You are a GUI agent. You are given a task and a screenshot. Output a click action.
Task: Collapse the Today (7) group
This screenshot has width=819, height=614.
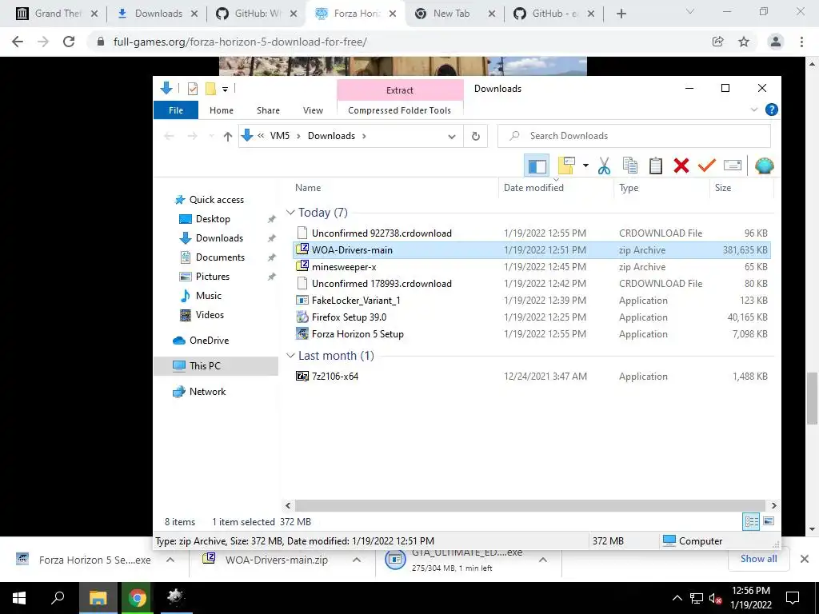(x=290, y=213)
